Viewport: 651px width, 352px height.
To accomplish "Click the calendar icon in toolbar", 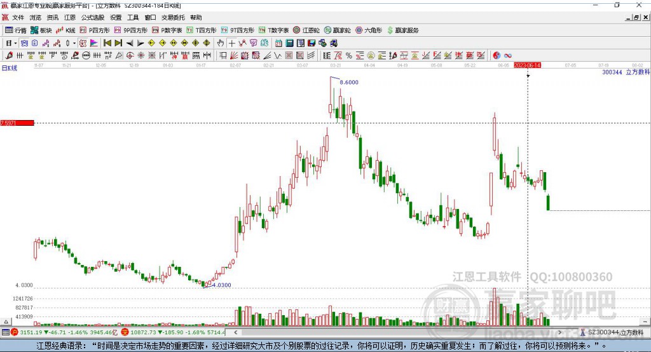I will tap(278, 43).
